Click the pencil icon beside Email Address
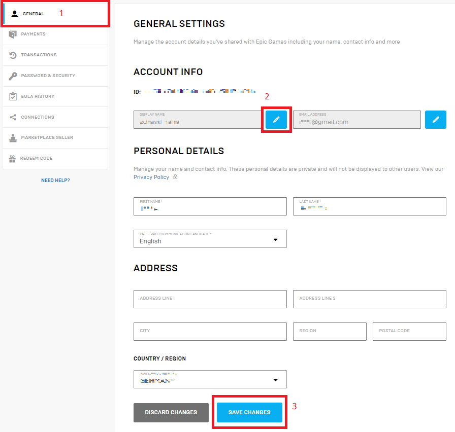455x432 pixels. [436, 120]
